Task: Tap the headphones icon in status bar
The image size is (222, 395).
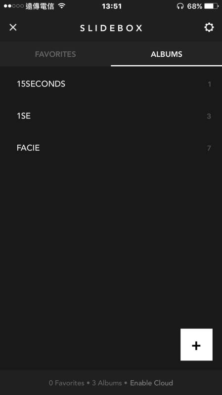Action: pyautogui.click(x=180, y=6)
